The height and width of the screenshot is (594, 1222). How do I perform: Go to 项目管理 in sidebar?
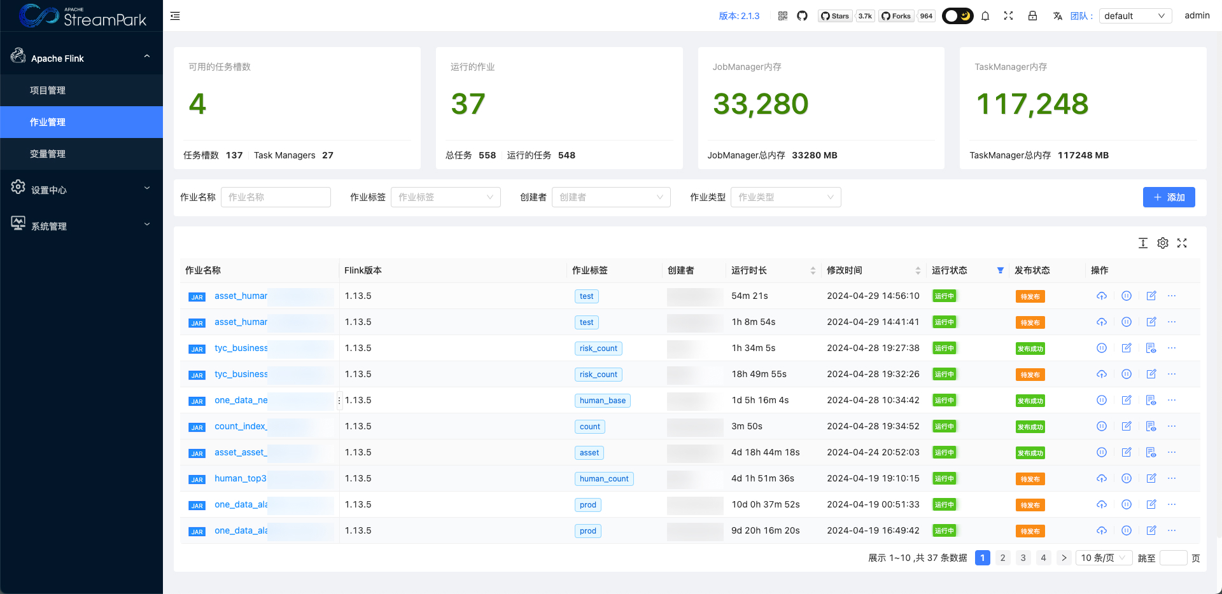pos(48,90)
